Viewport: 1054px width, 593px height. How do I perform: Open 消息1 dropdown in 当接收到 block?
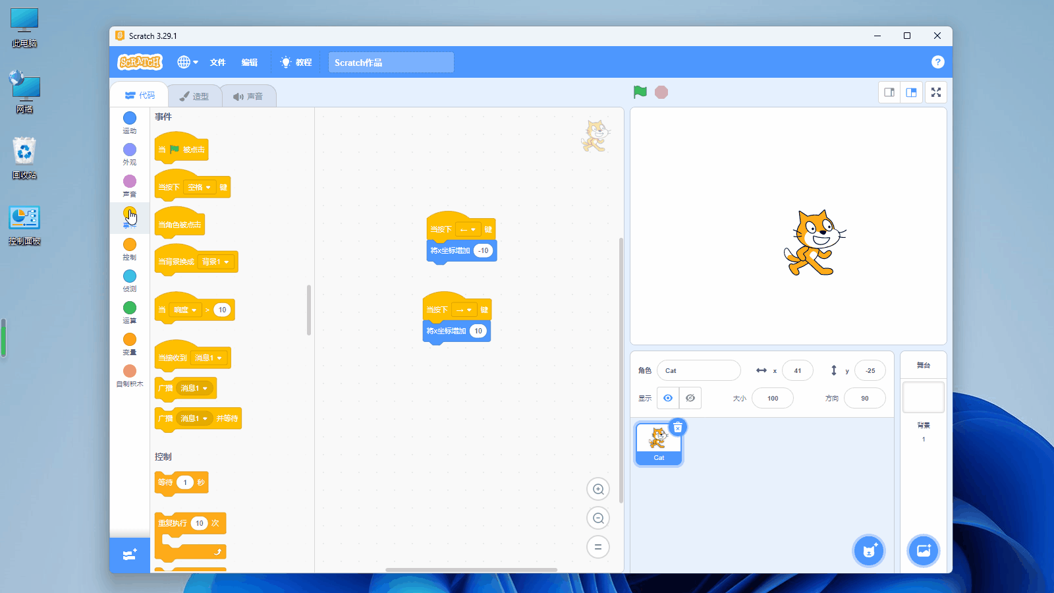click(x=209, y=358)
